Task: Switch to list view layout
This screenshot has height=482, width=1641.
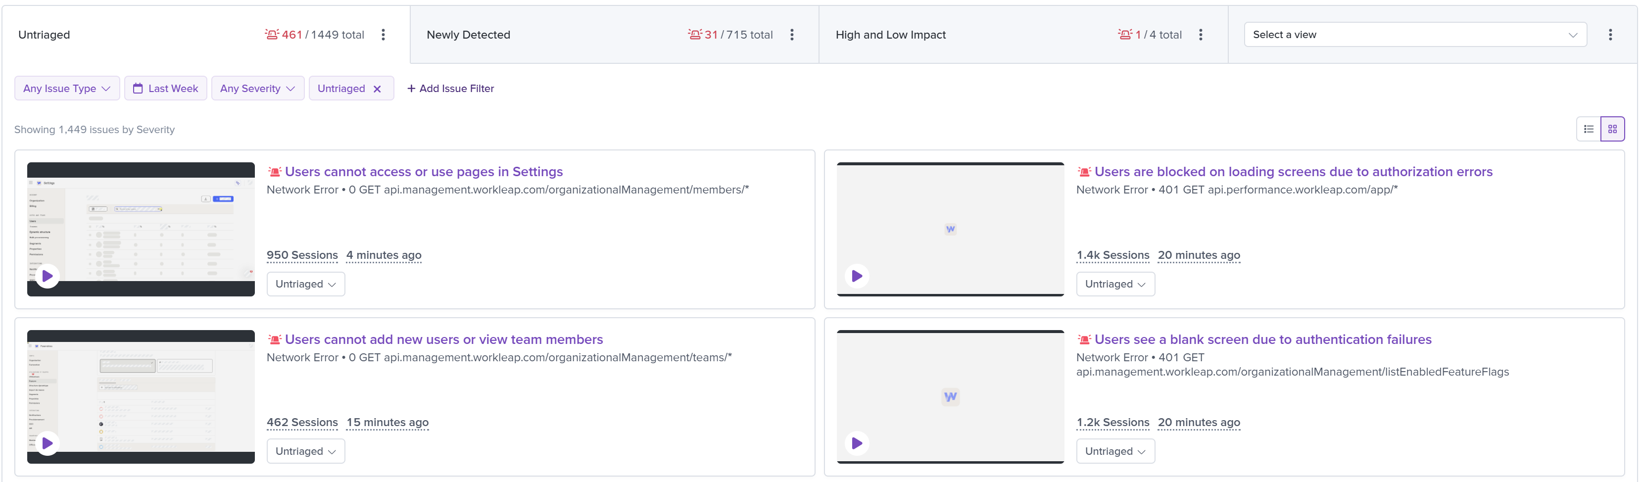Action: click(x=1588, y=129)
